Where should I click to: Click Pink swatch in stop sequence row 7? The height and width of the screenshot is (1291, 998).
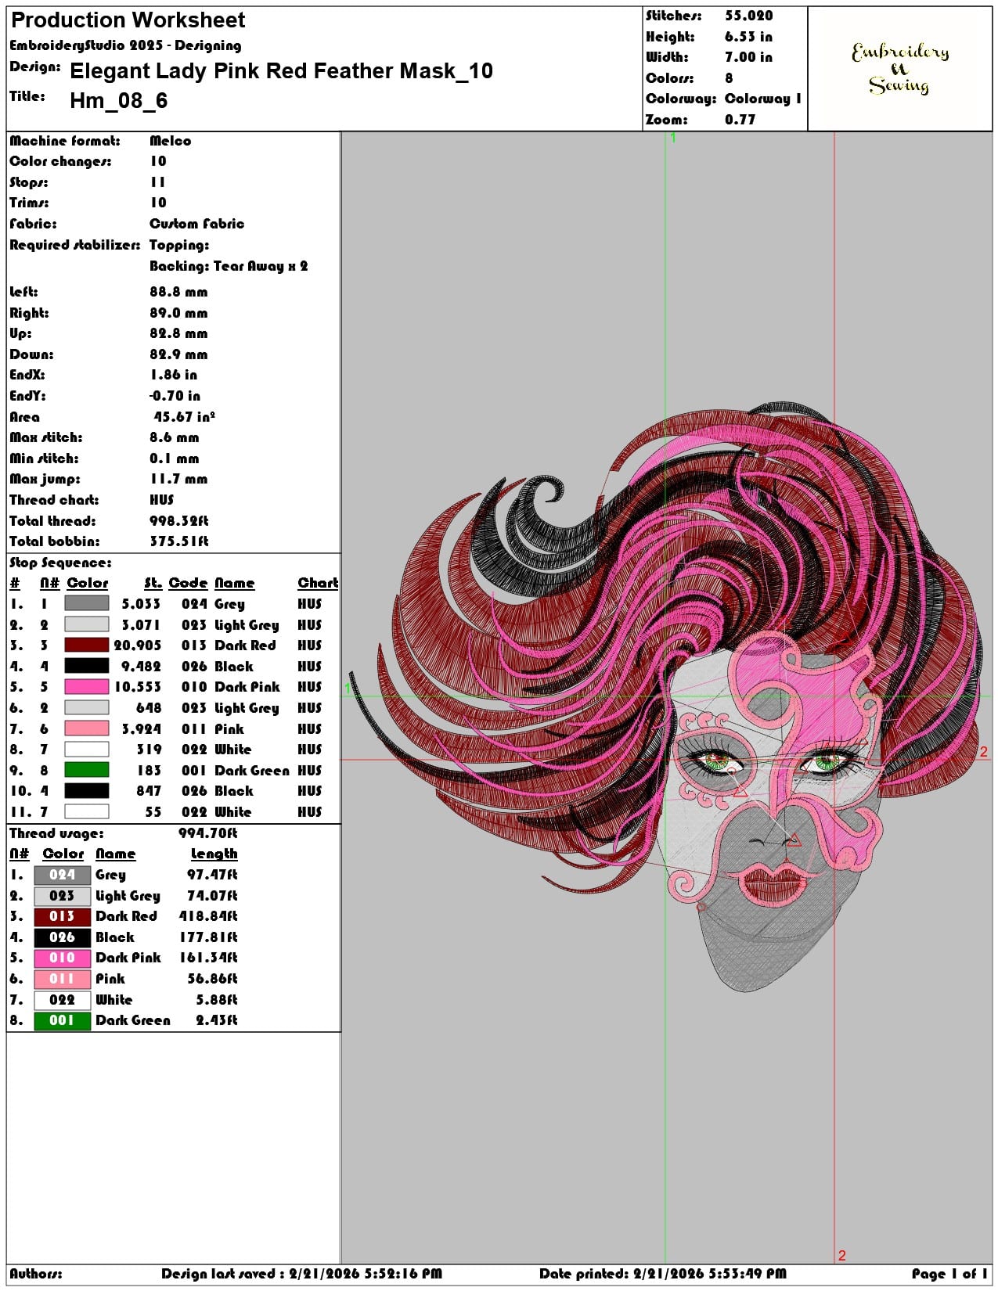86,728
